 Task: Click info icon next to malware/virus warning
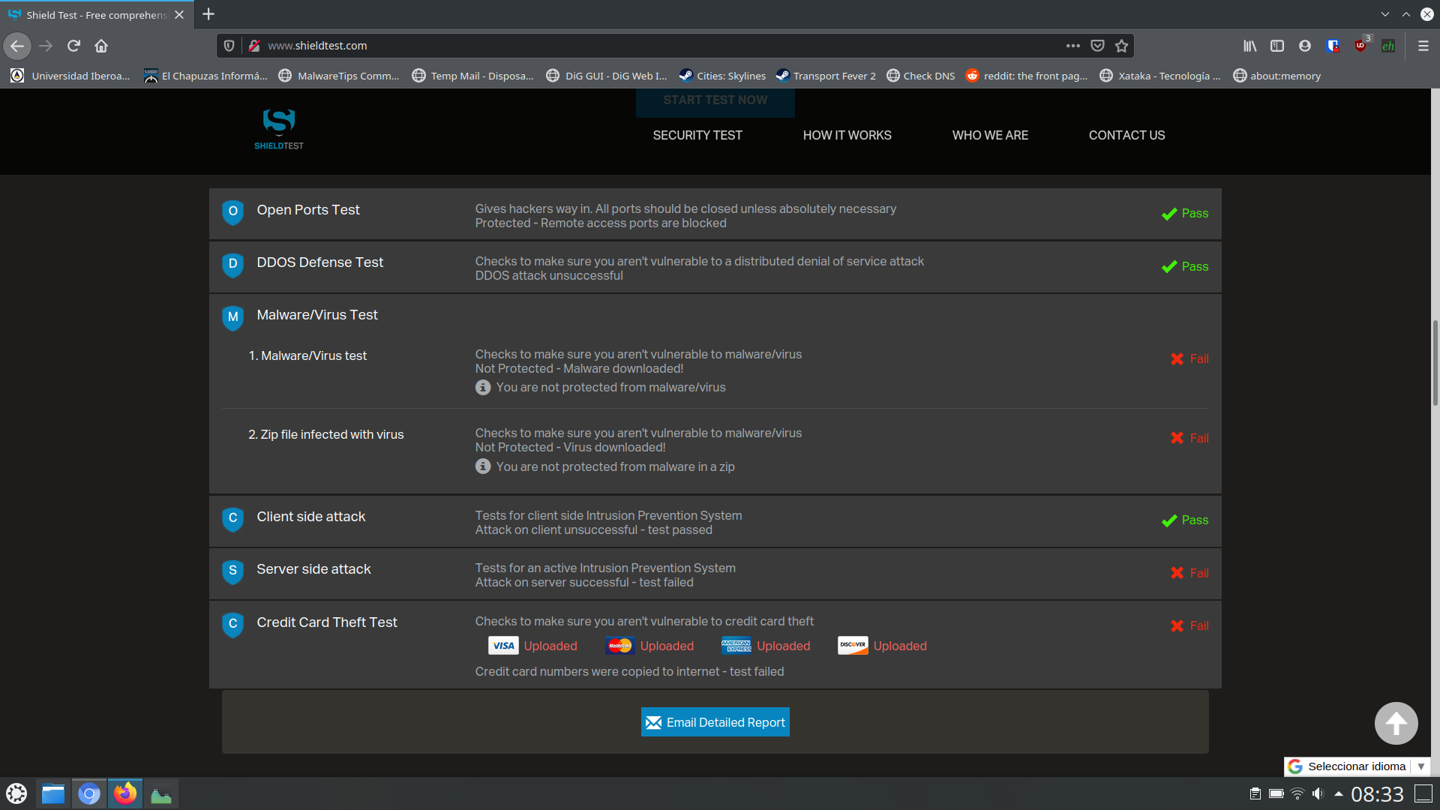click(483, 388)
